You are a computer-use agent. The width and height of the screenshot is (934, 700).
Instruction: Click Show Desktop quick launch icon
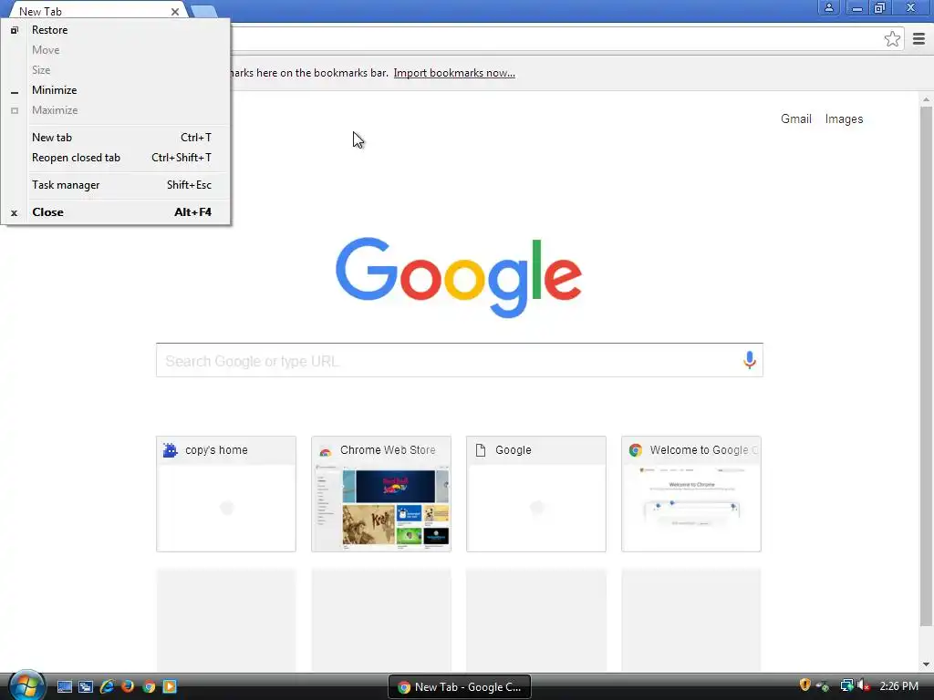pos(65,687)
